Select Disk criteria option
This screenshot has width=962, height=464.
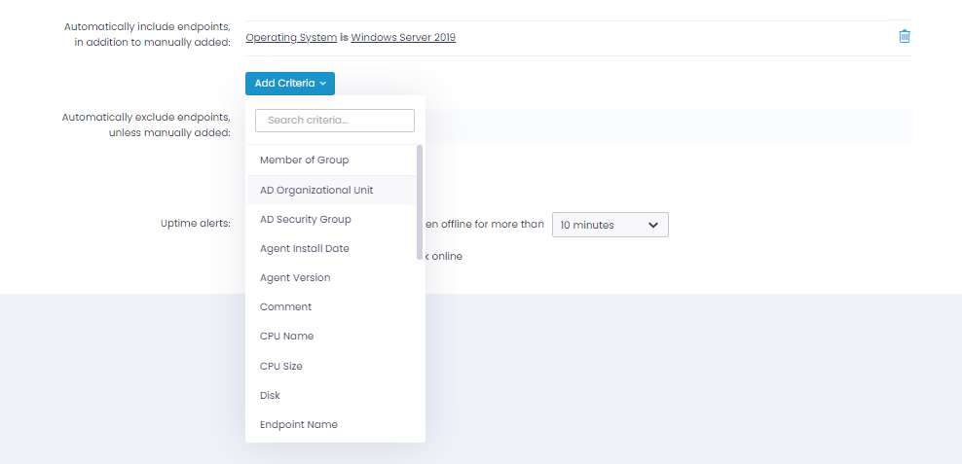click(270, 395)
